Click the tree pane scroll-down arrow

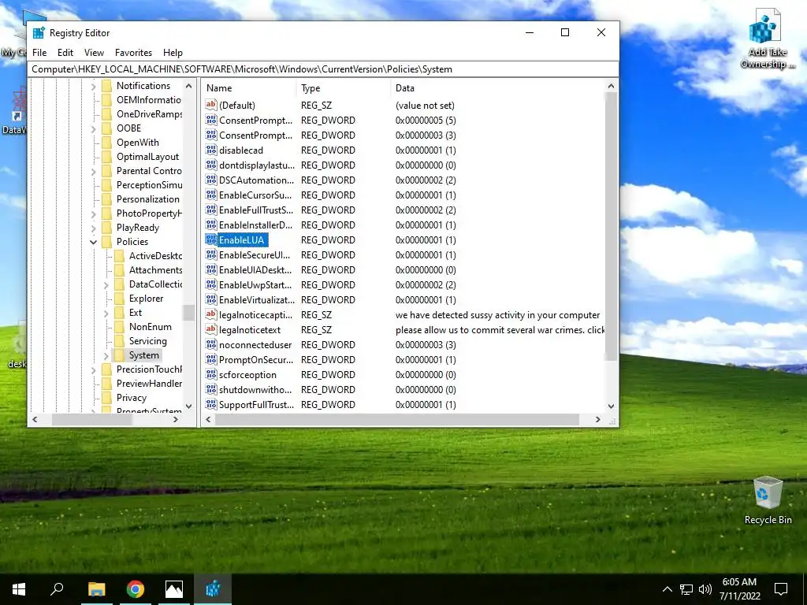(x=189, y=406)
